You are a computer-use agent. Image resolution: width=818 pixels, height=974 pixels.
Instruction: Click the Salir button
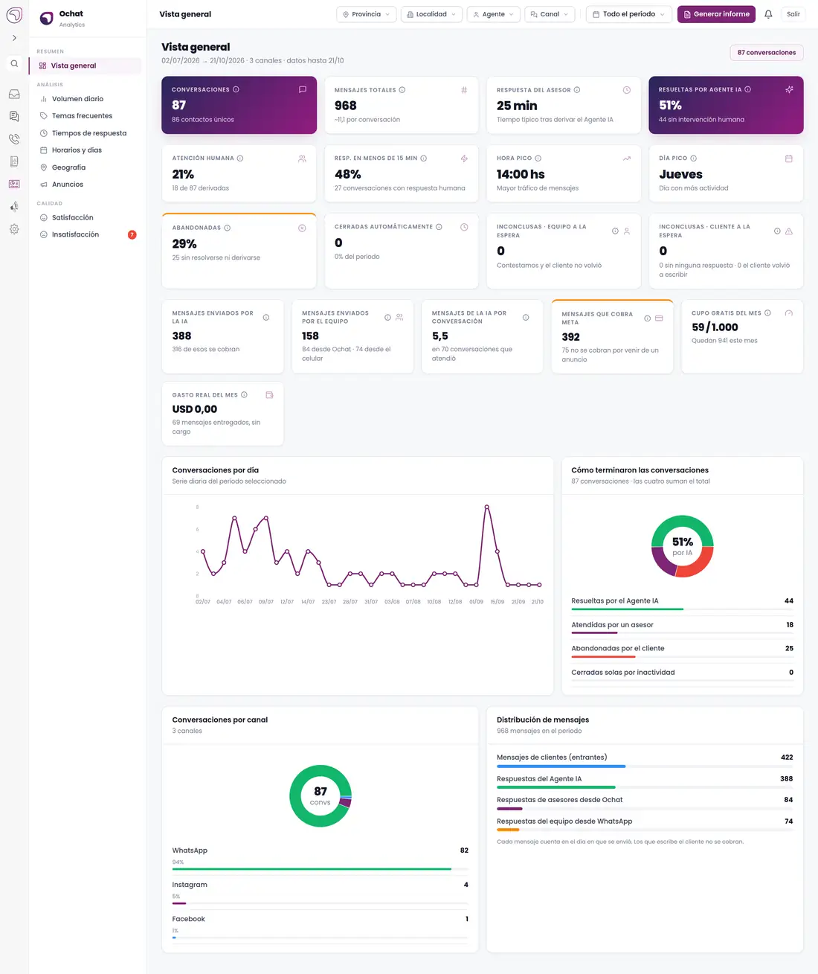pyautogui.click(x=793, y=14)
